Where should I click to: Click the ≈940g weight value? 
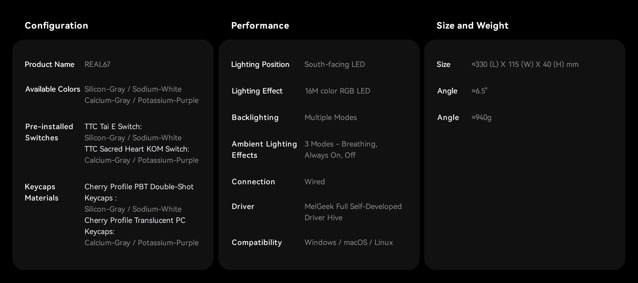(x=481, y=117)
